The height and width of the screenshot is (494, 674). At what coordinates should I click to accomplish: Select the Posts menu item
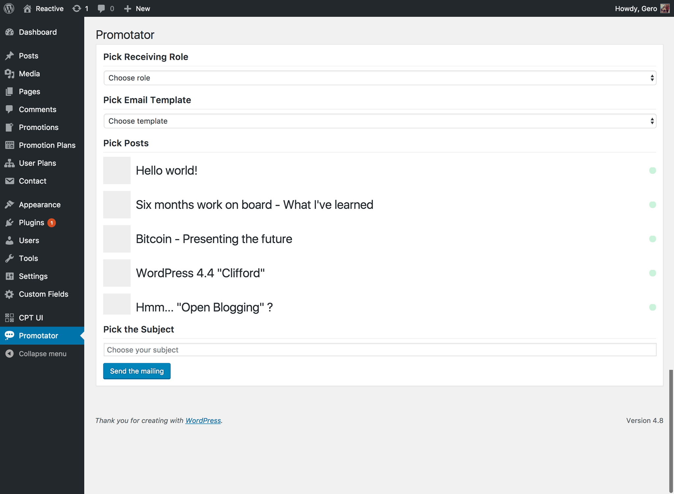(x=28, y=55)
